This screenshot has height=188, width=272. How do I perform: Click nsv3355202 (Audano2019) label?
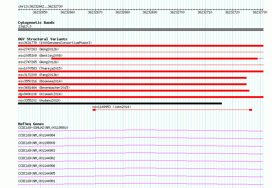click(x=39, y=100)
